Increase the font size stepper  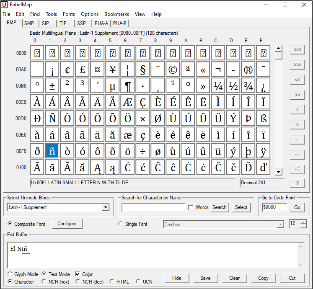(303, 222)
